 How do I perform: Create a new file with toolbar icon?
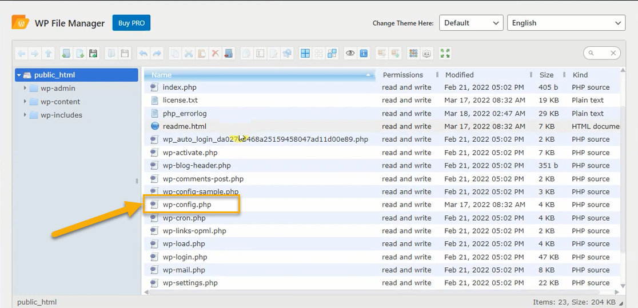80,53
